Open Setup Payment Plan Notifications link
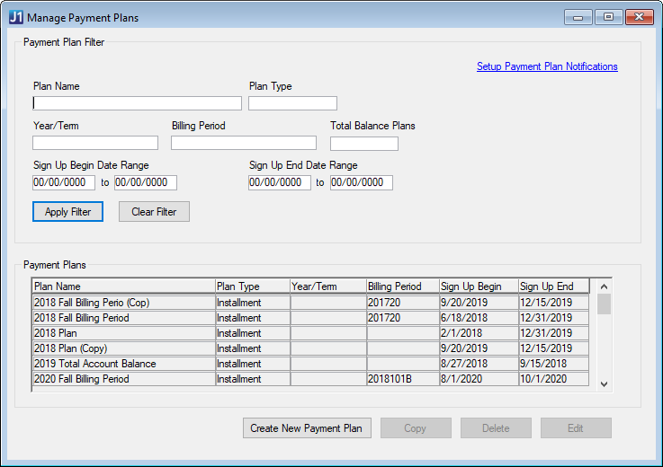The image size is (663, 467). (547, 66)
